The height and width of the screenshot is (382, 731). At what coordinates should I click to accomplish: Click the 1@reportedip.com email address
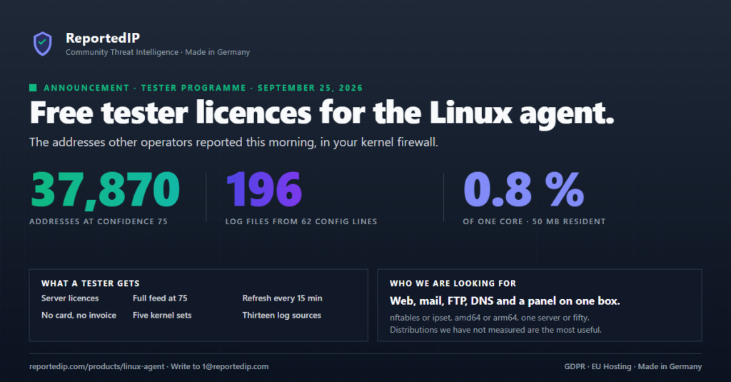click(x=235, y=366)
